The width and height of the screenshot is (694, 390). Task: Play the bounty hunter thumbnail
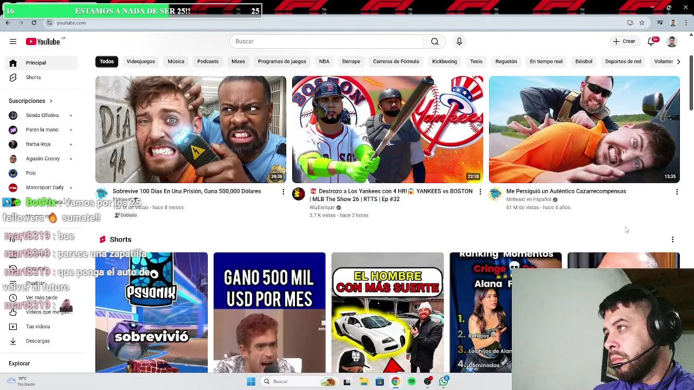(x=584, y=129)
